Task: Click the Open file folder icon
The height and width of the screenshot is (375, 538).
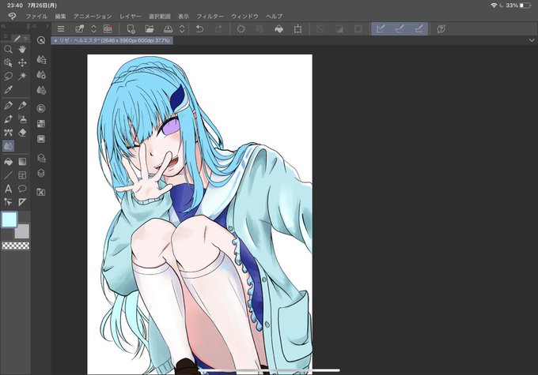Action: (150, 29)
